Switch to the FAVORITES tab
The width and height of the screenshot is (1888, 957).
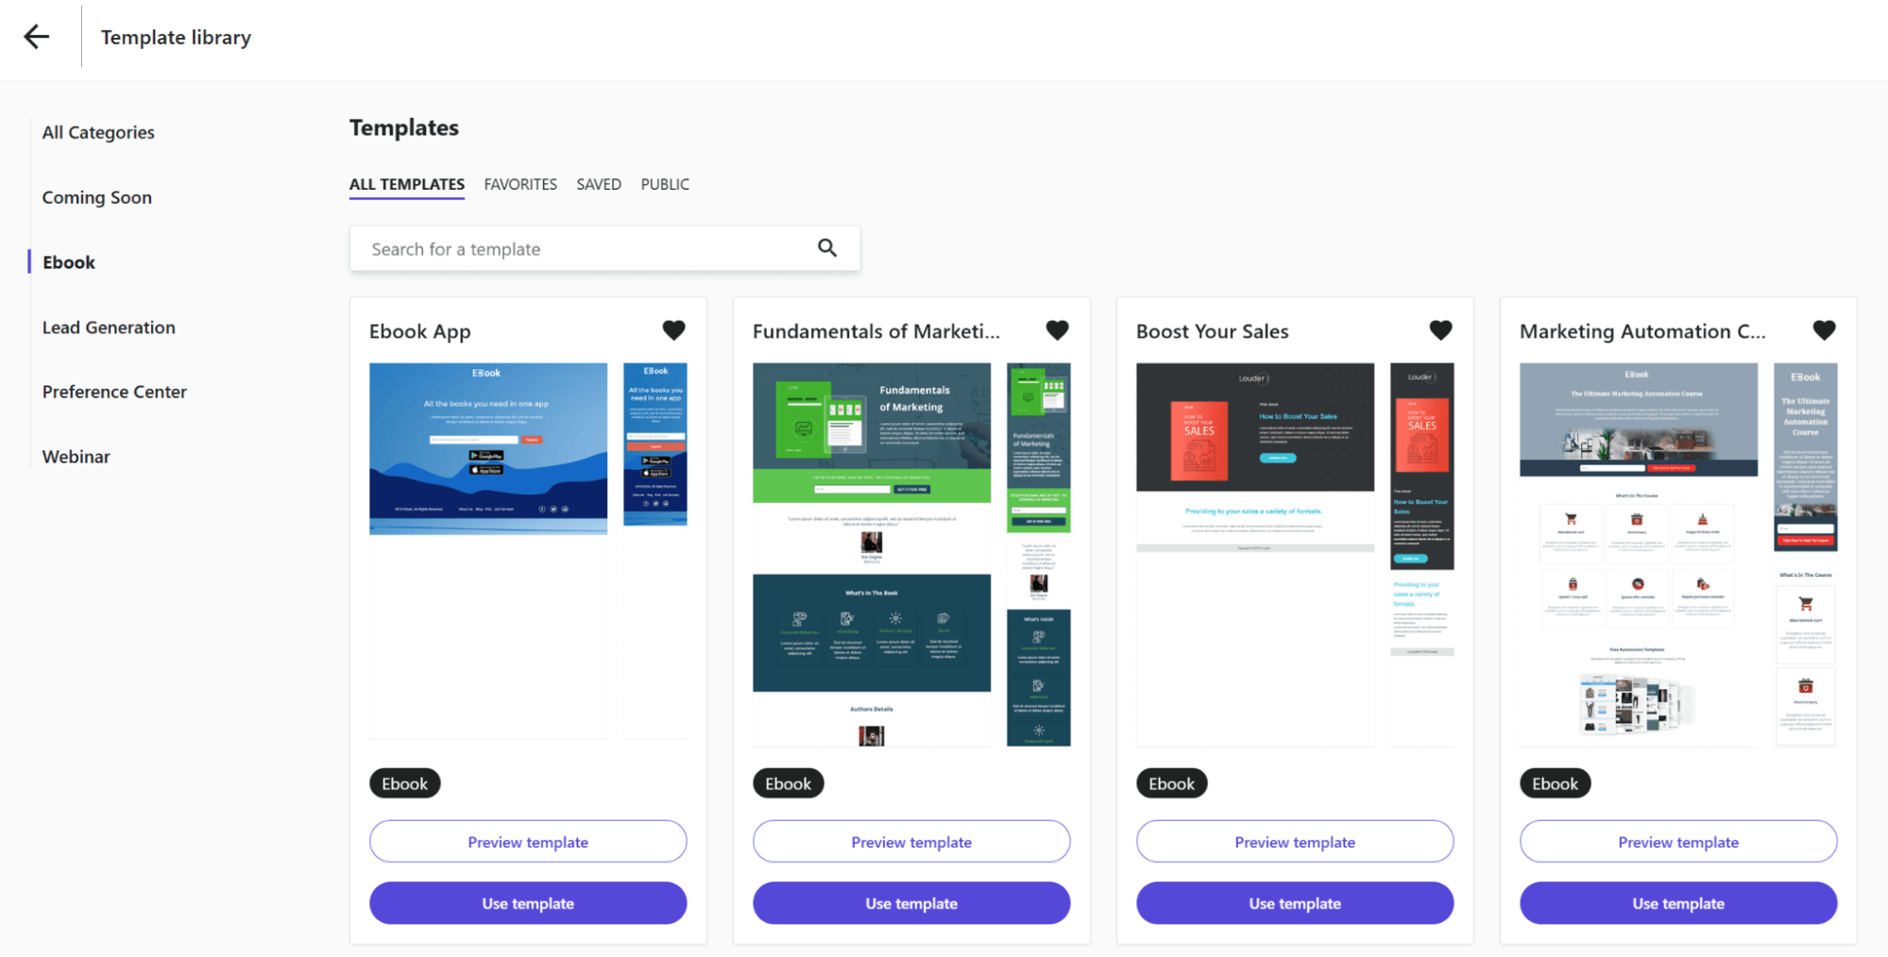click(520, 184)
